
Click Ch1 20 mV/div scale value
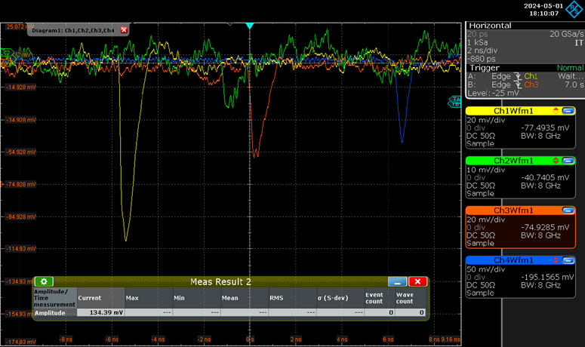pyautogui.click(x=486, y=121)
